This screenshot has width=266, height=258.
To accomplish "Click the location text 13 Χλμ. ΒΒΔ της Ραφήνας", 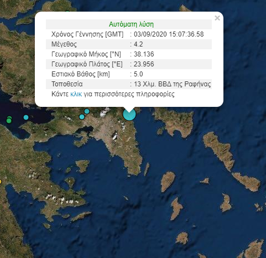I will coord(173,84).
